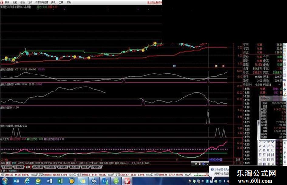Select the 月 period button
287x185 pixels.
point(285,143)
